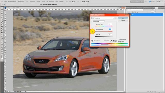Image resolution: width=165 pixels, height=93 pixels.
Task: Open the layer fill slider arrow
Action: pos(155,12)
